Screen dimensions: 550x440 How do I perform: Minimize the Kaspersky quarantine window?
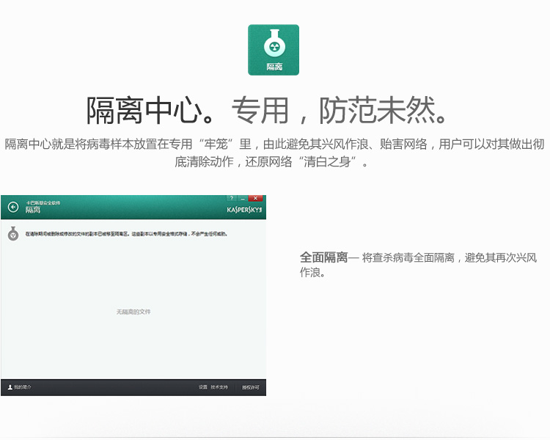(243, 198)
